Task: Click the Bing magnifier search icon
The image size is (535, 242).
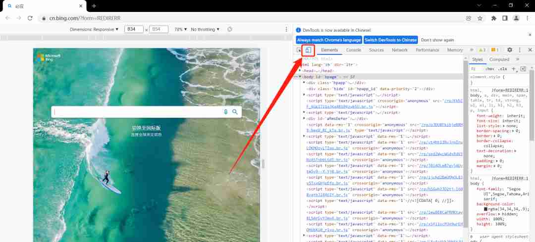Action: pos(235,112)
